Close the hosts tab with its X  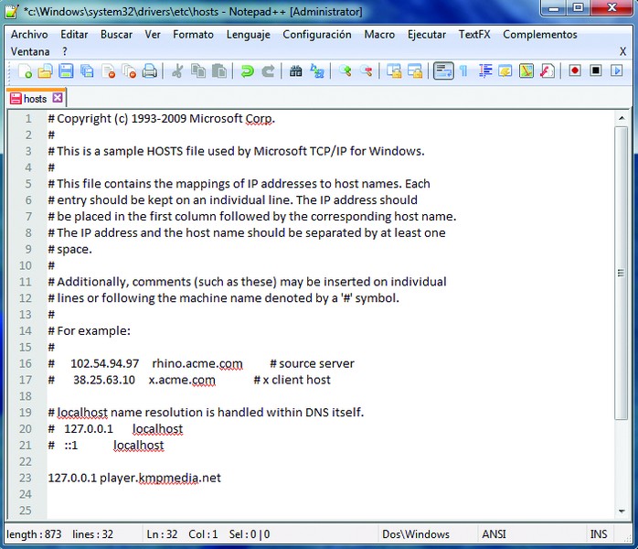pos(58,98)
